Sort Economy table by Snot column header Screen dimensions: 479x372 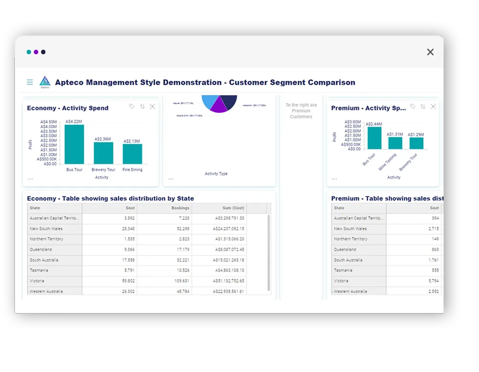110,208
